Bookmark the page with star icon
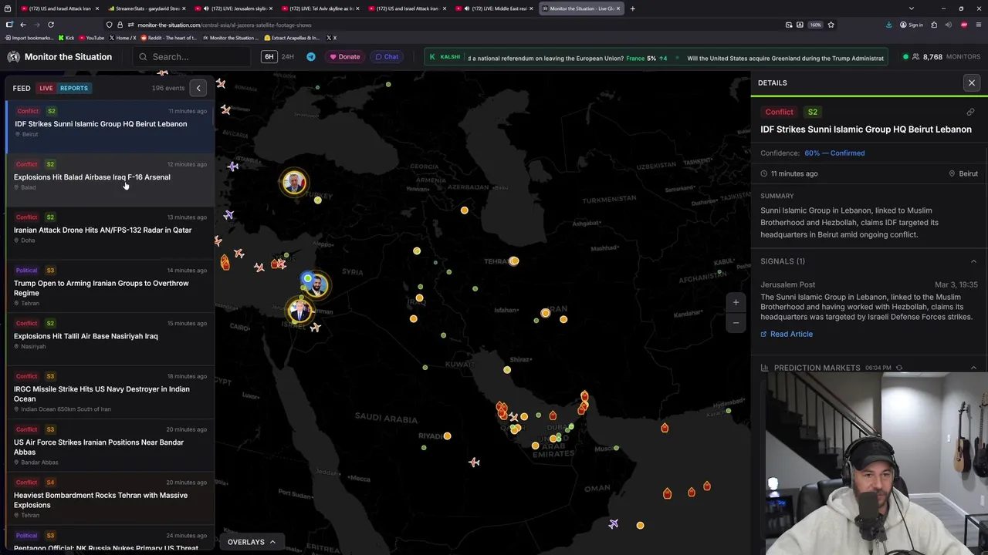 [x=831, y=25]
